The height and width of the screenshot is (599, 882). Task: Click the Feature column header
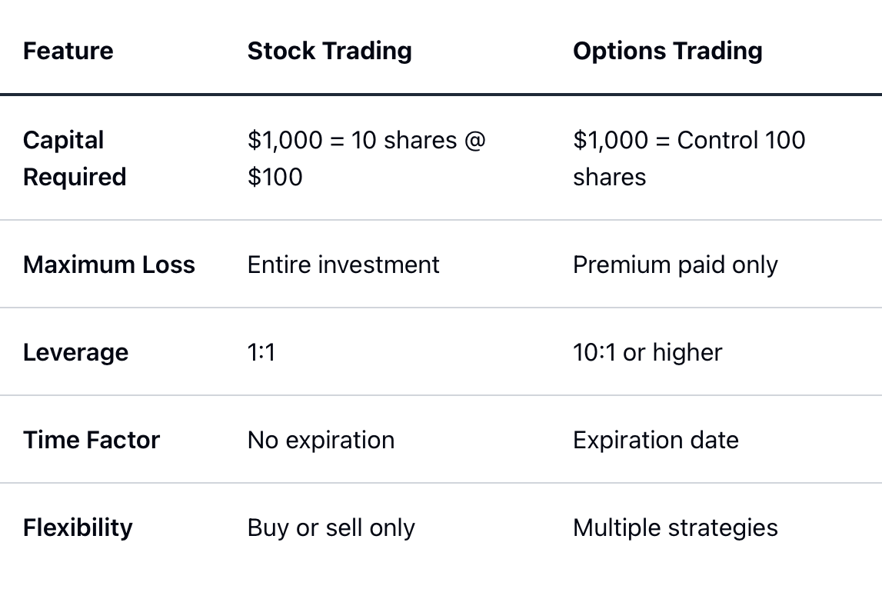pyautogui.click(x=68, y=51)
